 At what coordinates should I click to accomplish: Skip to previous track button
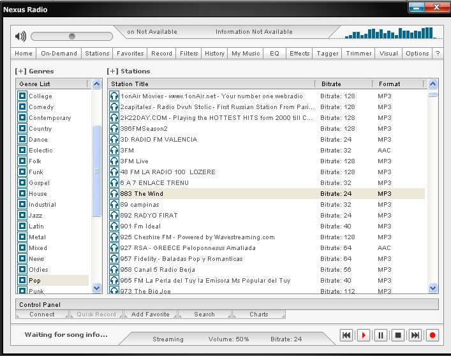click(346, 336)
